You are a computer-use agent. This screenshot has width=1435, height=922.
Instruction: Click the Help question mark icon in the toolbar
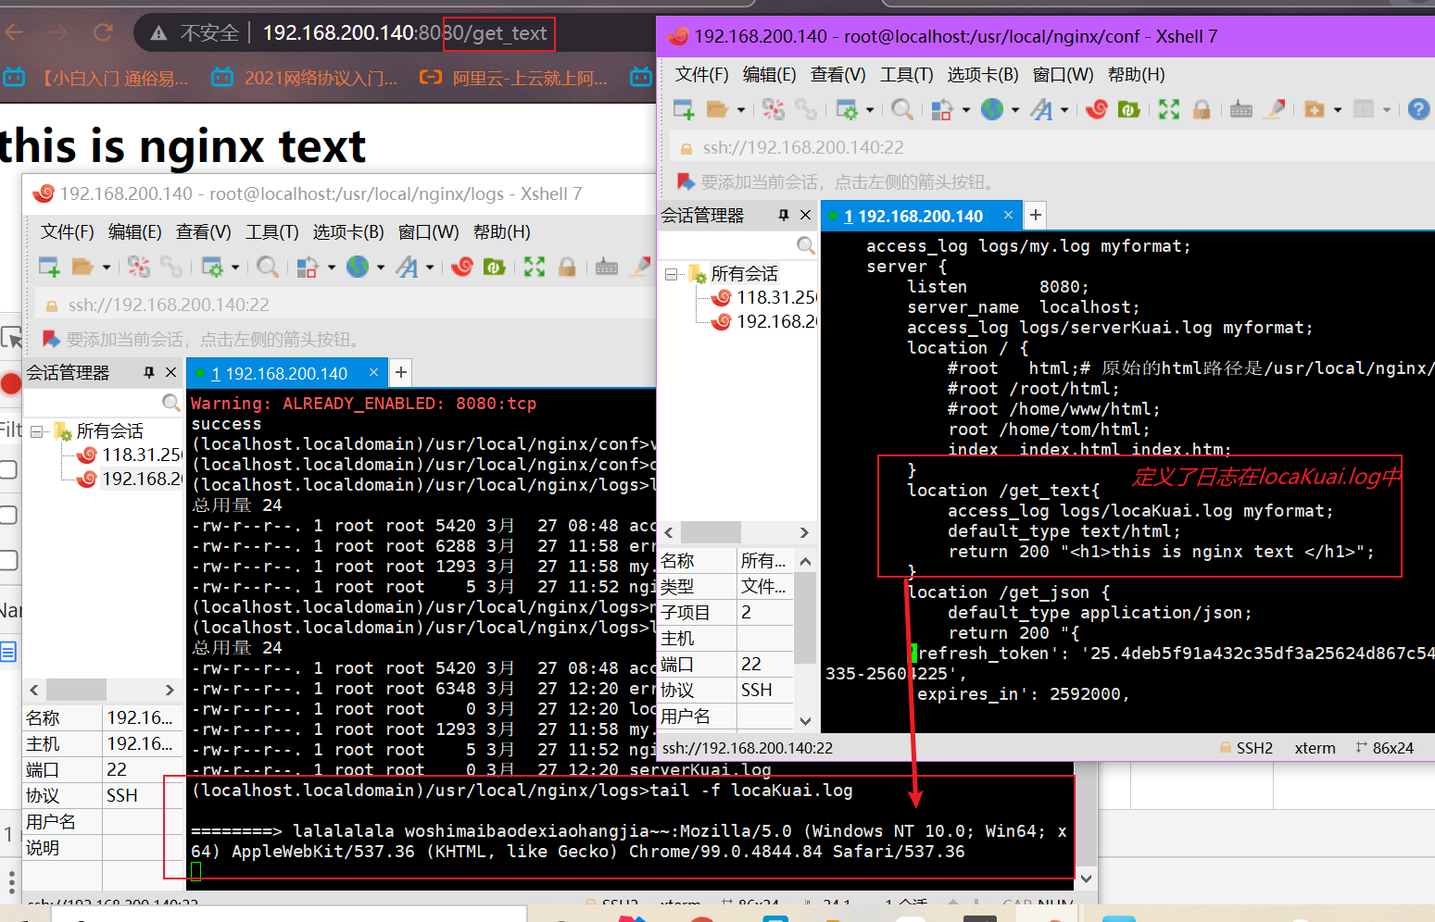point(1417,110)
